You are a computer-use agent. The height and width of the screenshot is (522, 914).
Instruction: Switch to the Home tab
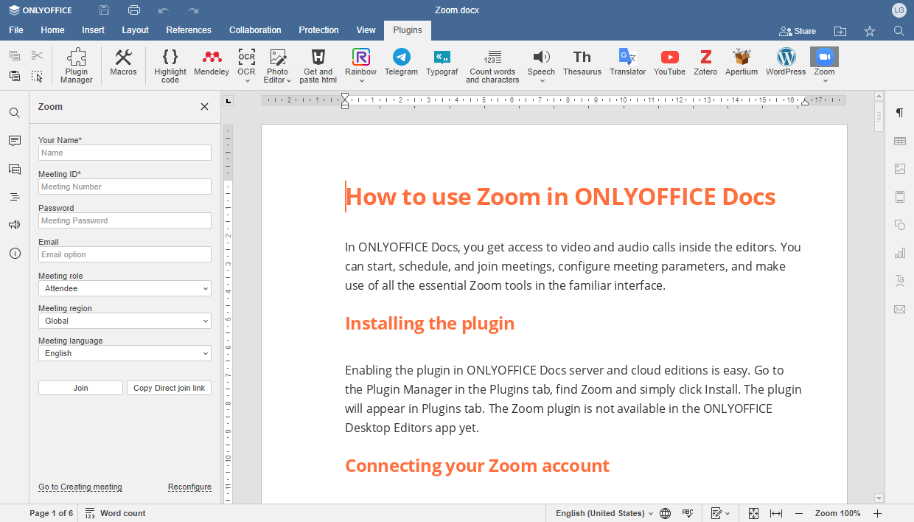pos(52,30)
